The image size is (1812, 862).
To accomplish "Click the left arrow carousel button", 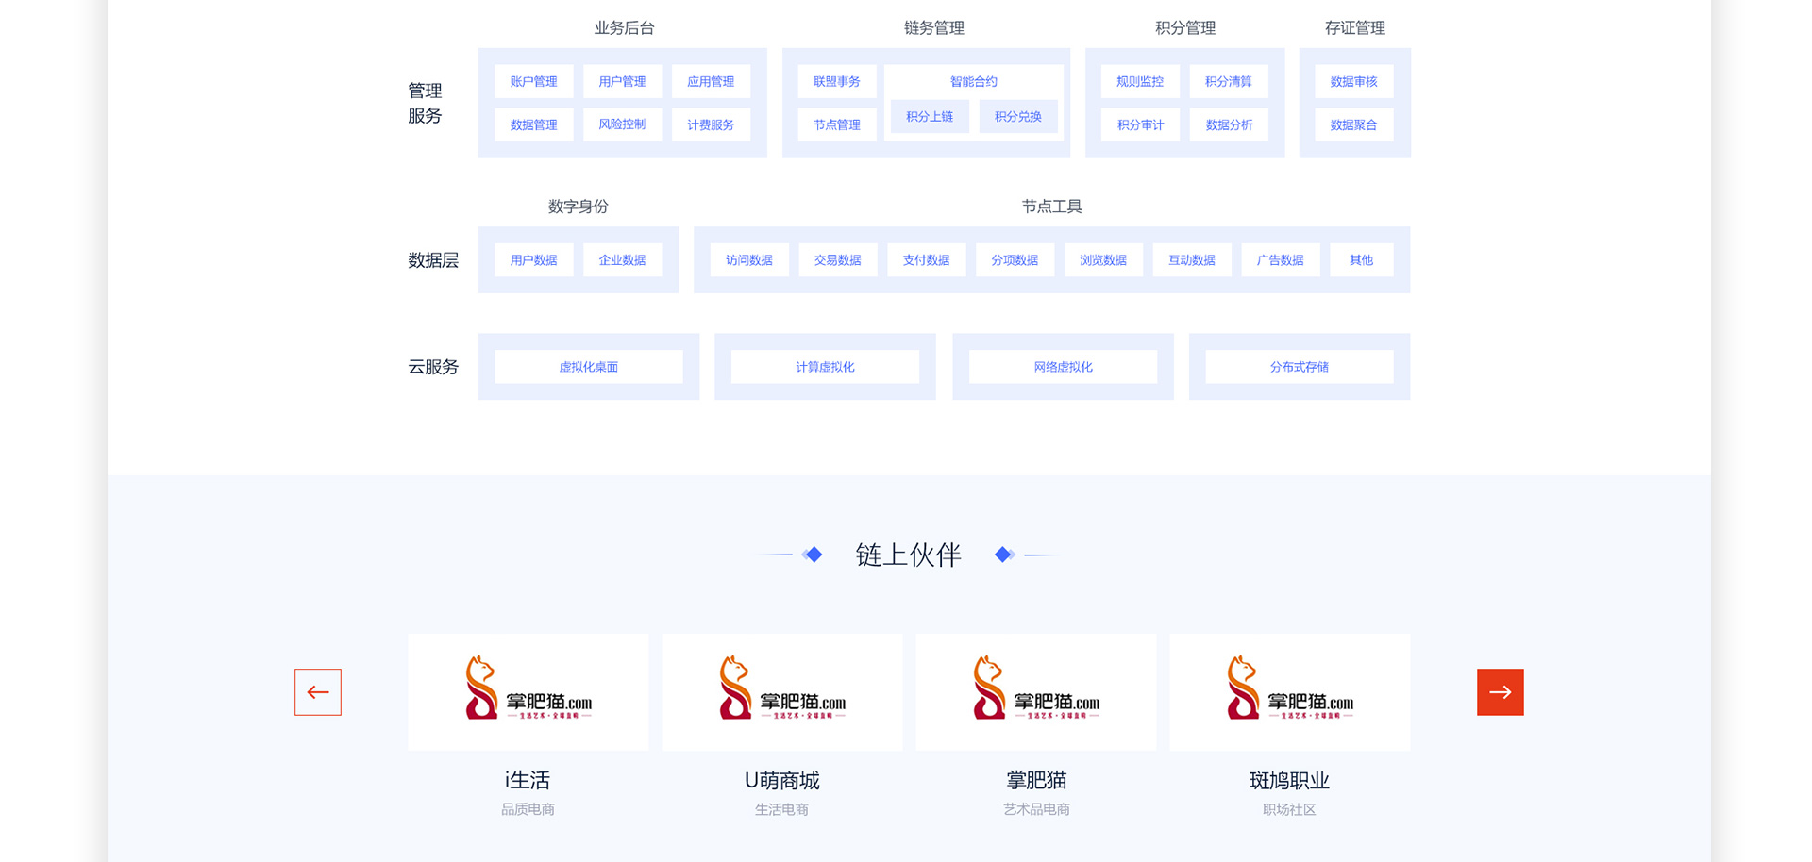I will pyautogui.click(x=317, y=692).
